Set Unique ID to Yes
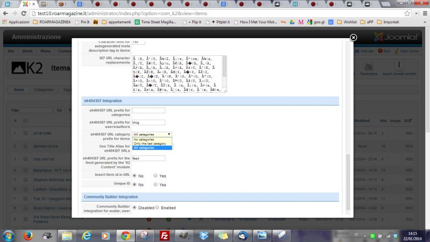The height and width of the screenshot is (242, 430). pyautogui.click(x=155, y=184)
